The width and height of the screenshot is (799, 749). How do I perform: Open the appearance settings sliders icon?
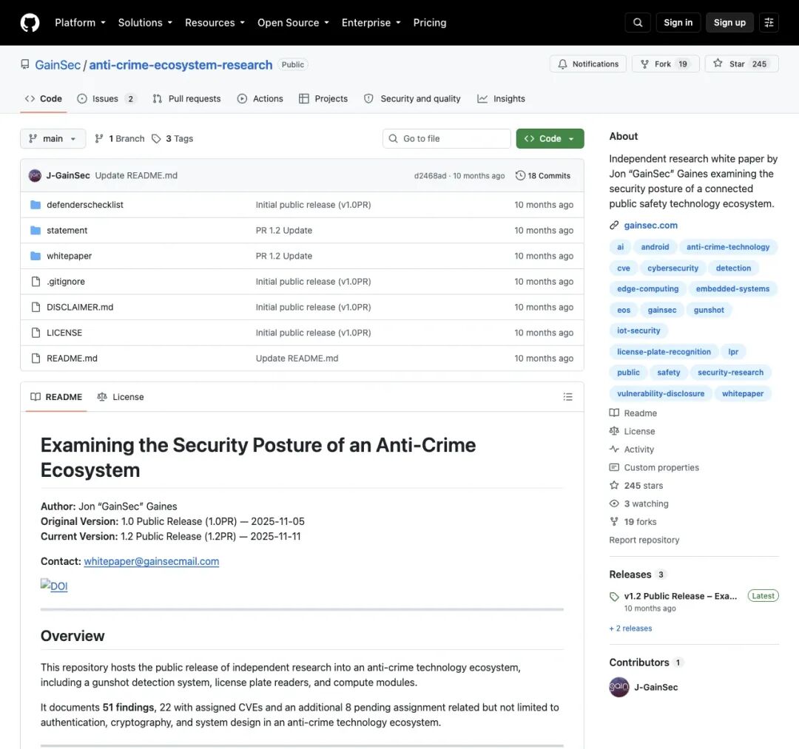pos(769,22)
